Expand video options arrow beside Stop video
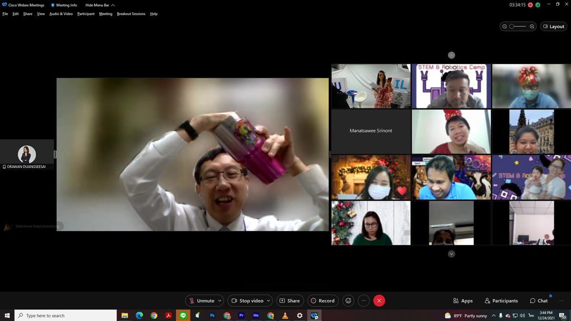 click(x=268, y=301)
